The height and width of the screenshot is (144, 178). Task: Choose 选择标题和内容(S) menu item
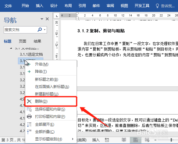[51, 109]
